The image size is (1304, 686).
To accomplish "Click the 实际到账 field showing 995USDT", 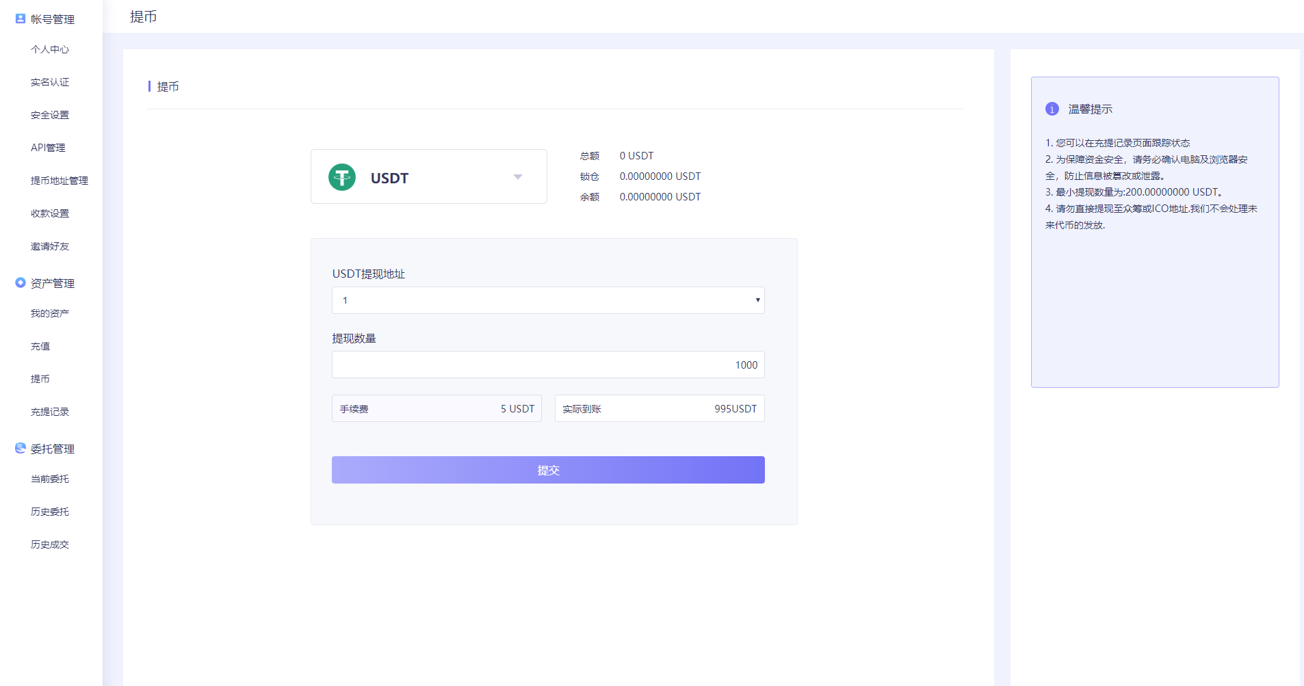I will (x=660, y=408).
